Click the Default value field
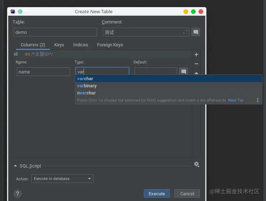266x201 pixels. pyautogui.click(x=156, y=71)
